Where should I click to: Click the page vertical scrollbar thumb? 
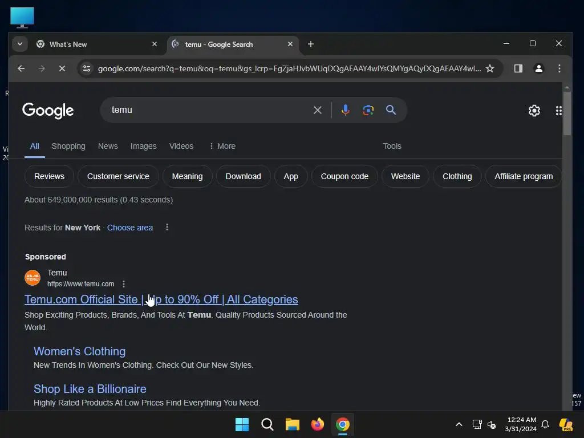pyautogui.click(x=567, y=113)
